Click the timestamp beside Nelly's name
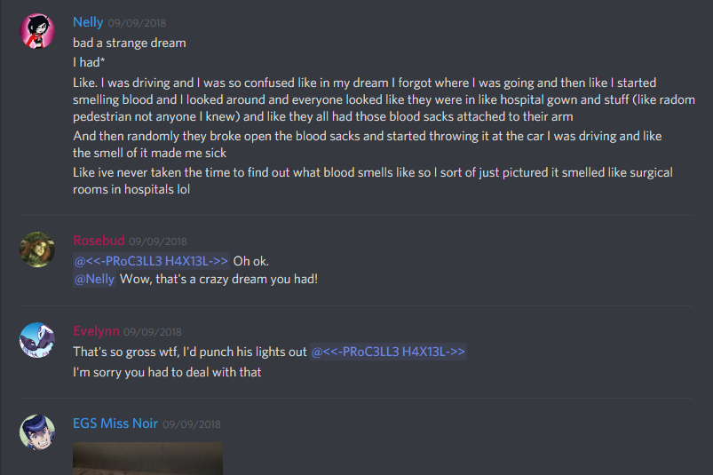 click(137, 23)
